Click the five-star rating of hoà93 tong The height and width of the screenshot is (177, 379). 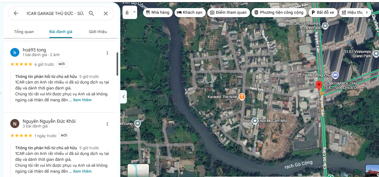click(x=21, y=64)
